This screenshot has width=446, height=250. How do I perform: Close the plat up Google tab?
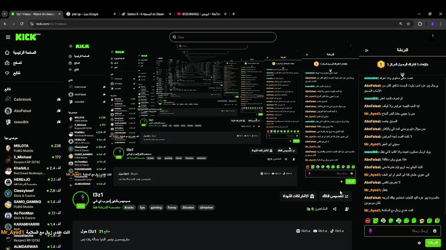click(115, 14)
